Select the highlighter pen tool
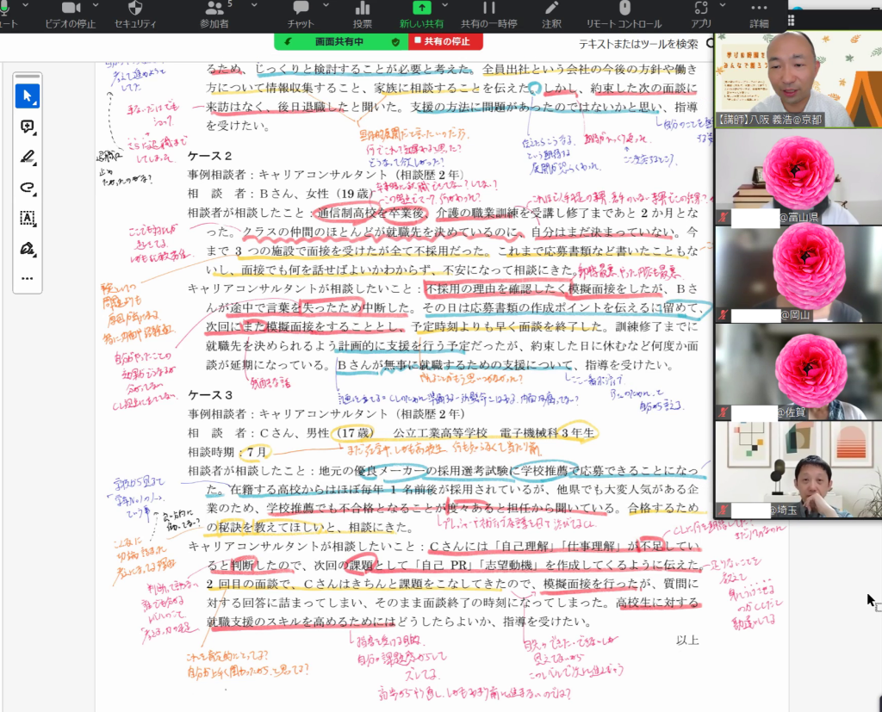This screenshot has width=882, height=712. coord(27,157)
